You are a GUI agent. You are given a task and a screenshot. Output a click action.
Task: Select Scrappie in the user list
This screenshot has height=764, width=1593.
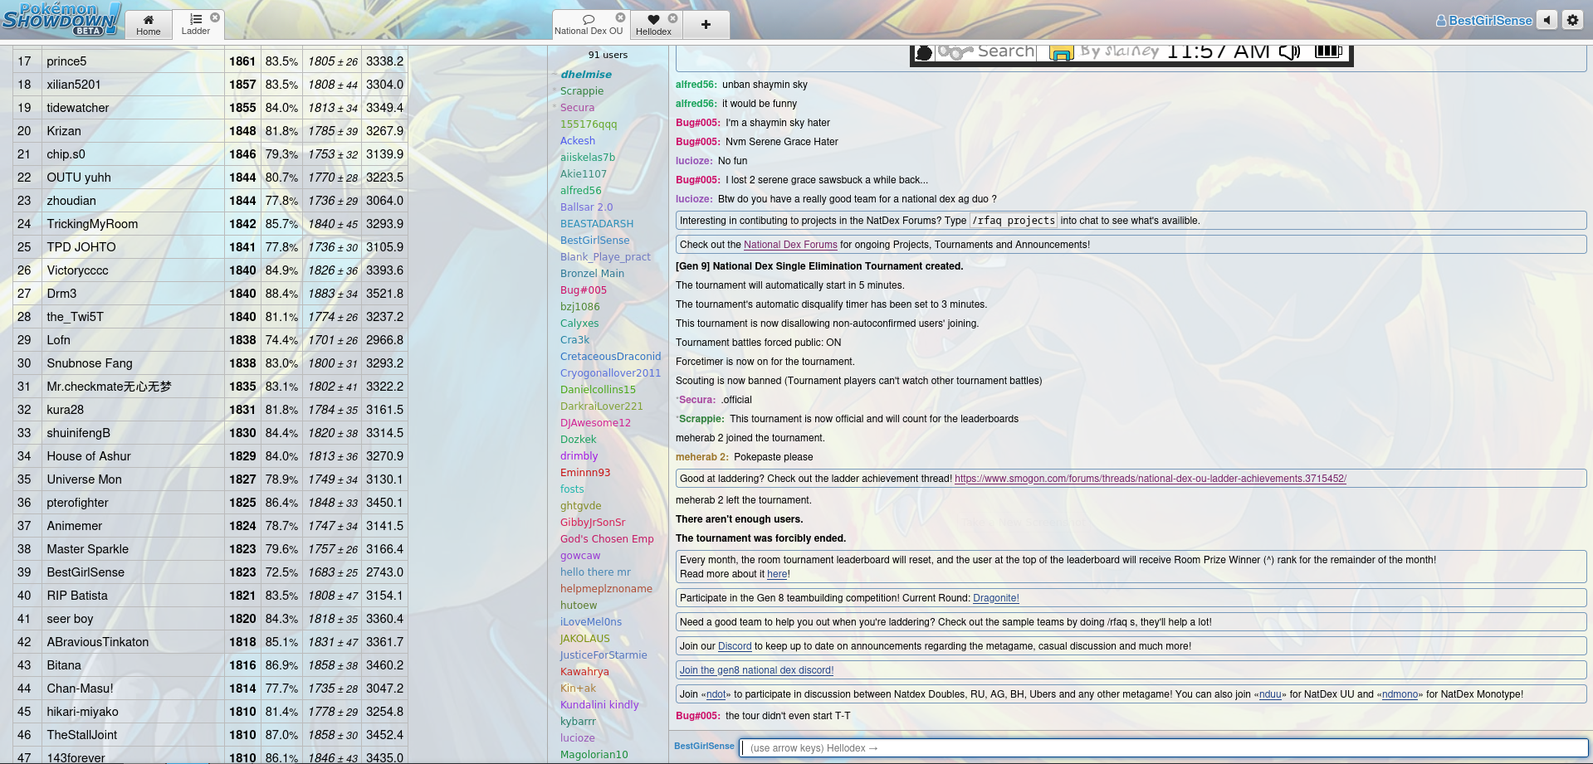[x=581, y=91]
